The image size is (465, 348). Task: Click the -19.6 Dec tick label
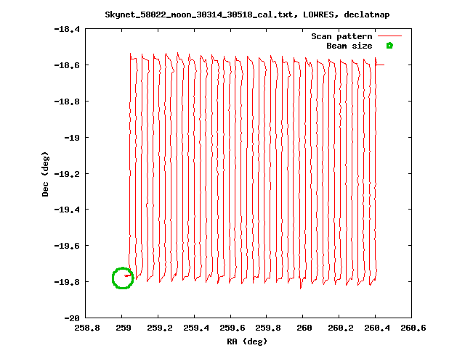tap(67, 246)
